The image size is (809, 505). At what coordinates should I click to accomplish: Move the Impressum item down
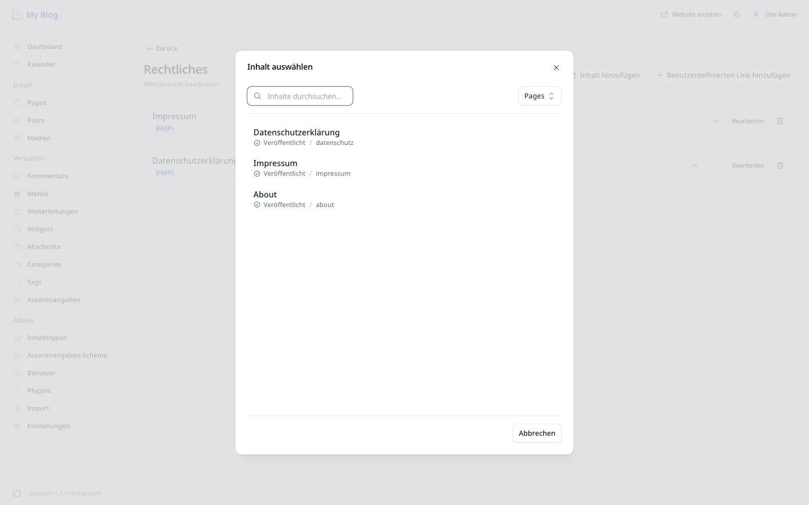point(716,121)
